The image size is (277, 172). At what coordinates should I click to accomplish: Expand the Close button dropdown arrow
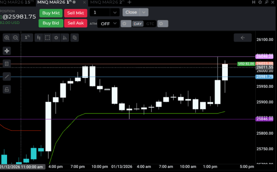coord(144,12)
